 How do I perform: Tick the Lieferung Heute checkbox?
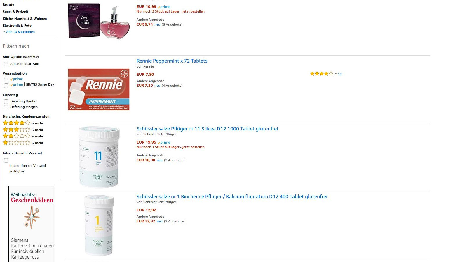(6, 102)
